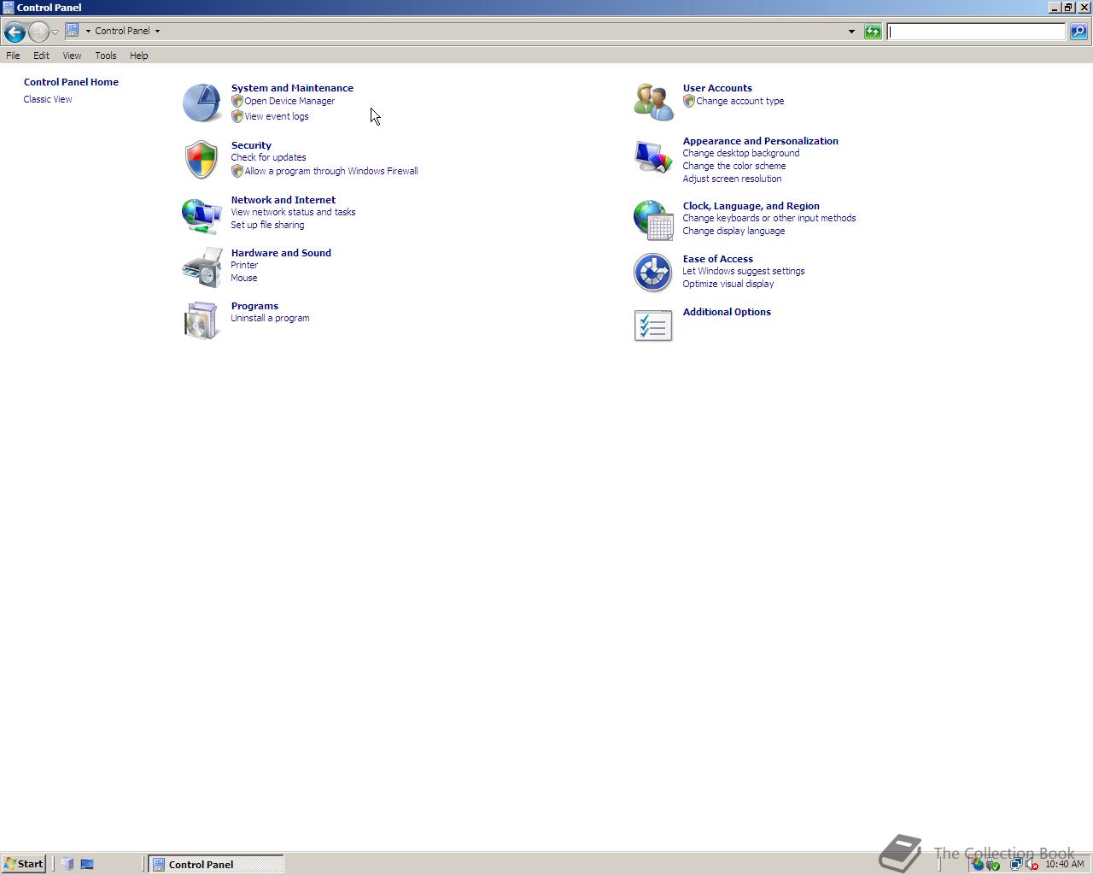Open the Tools menu
Screen dimensions: 1093x875
(x=106, y=56)
